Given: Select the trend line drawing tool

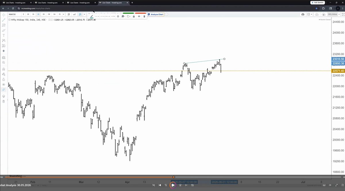Looking at the screenshot, I should (x=3, y=20).
